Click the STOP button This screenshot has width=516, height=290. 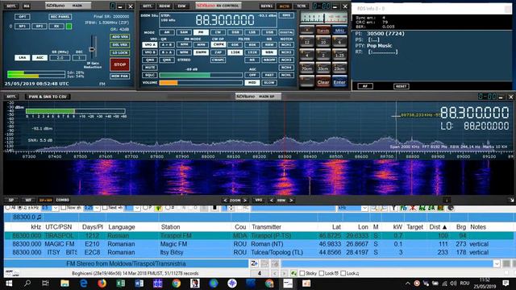click(x=119, y=64)
